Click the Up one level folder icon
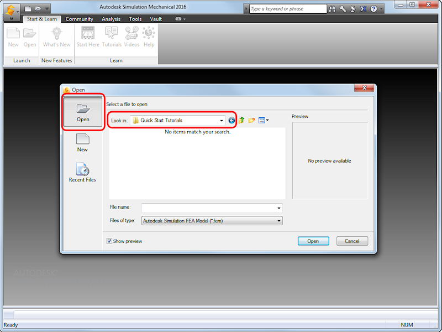The image size is (442, 332). click(x=241, y=121)
